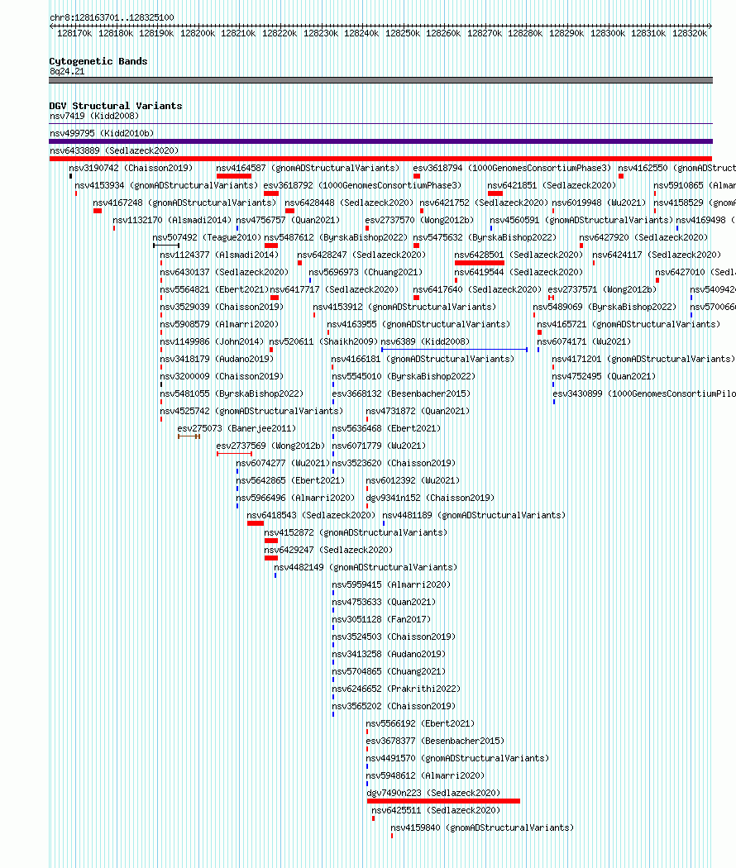The width and height of the screenshot is (736, 868).
Task: Click the nsv6389 (Kidd2008) blue span line
Action: [454, 350]
